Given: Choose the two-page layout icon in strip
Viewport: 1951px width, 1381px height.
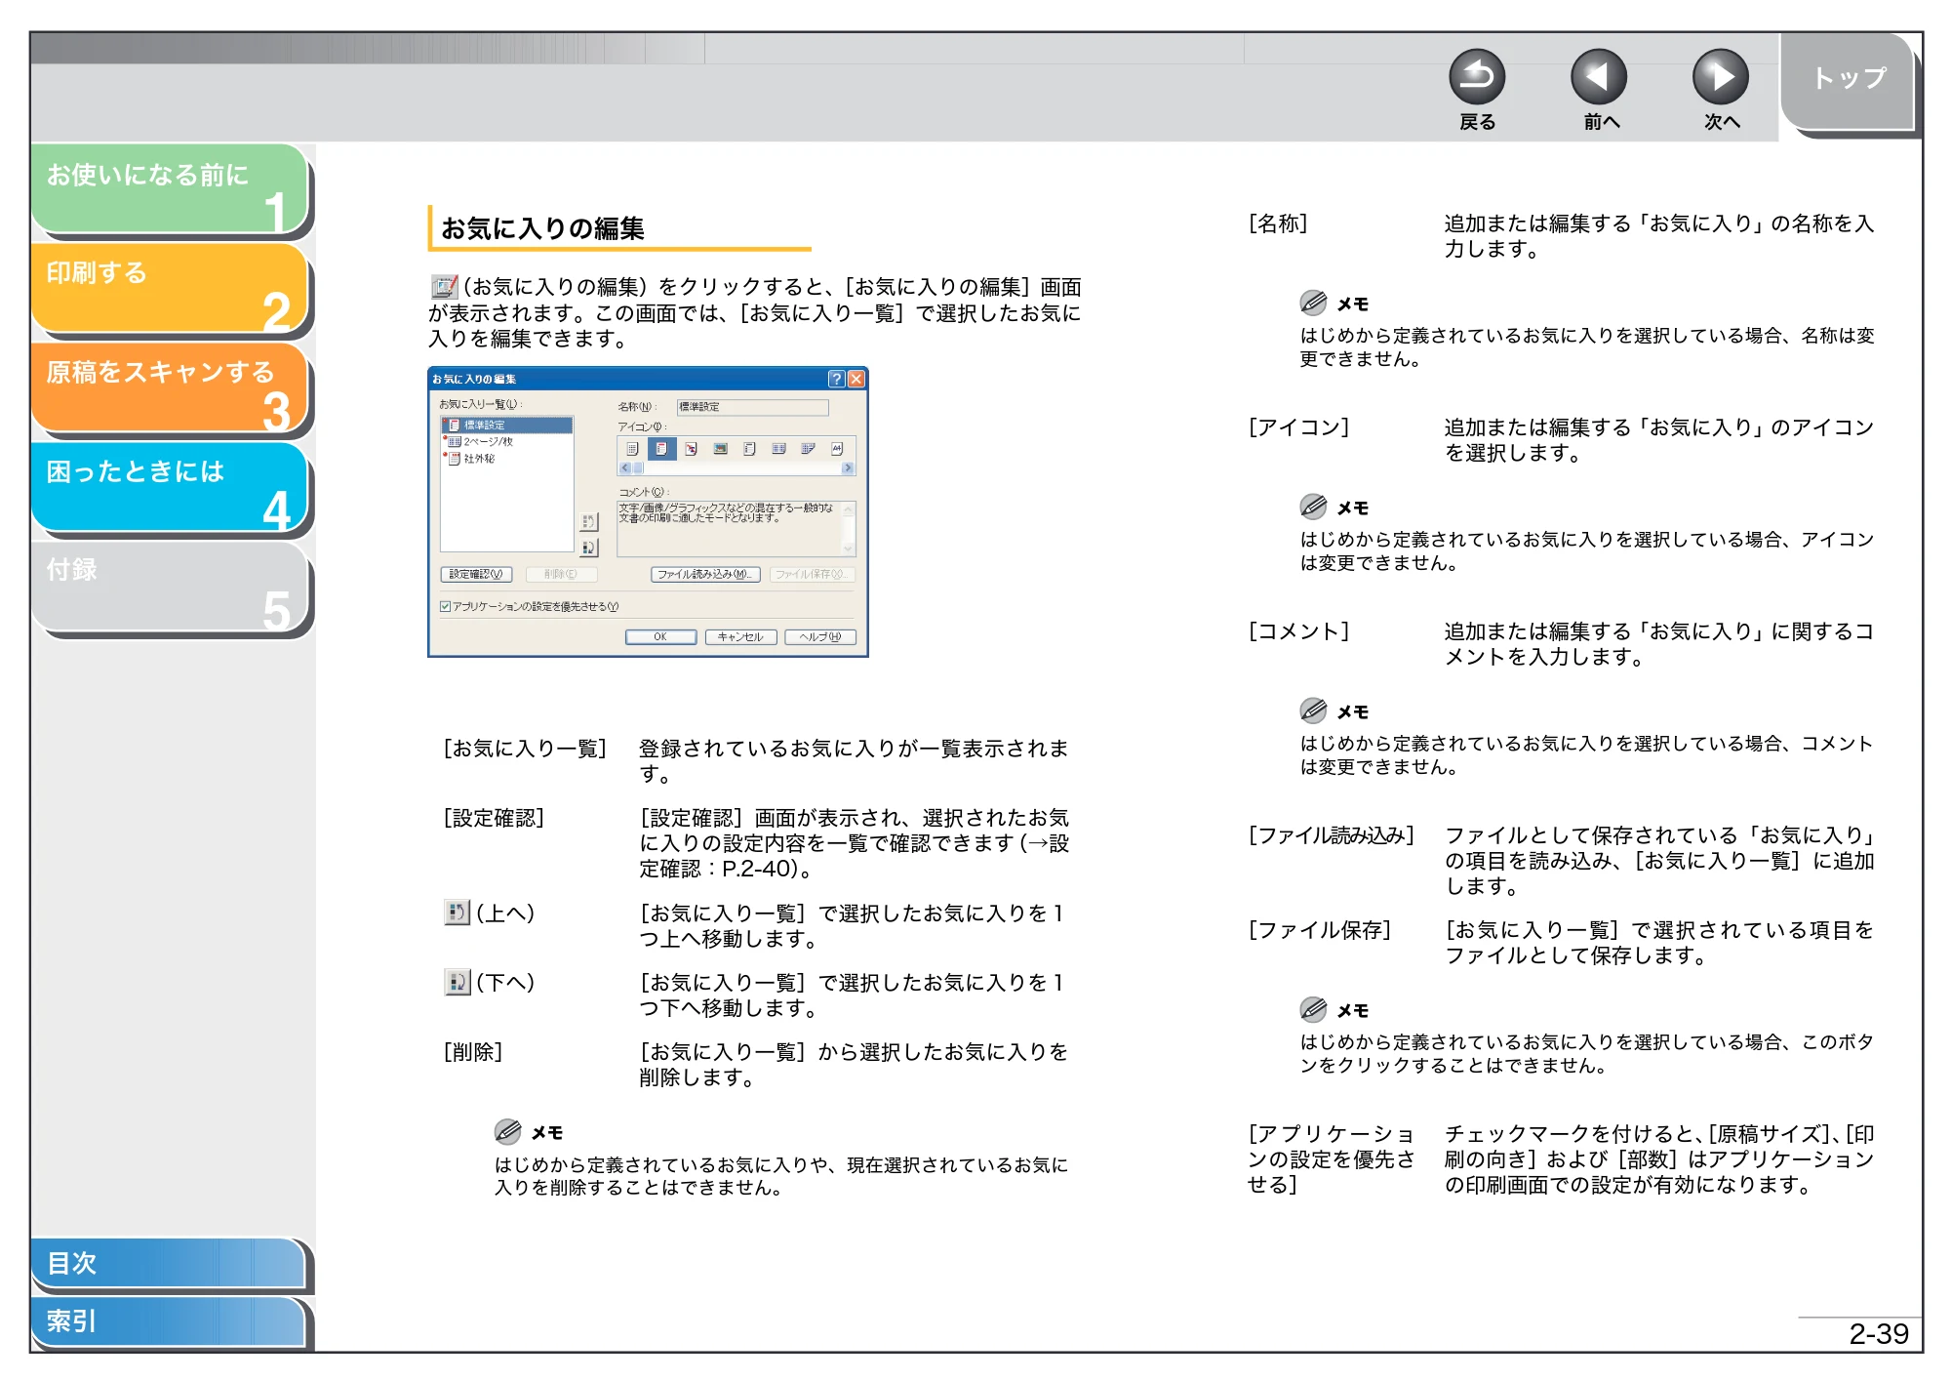Looking at the screenshot, I should coord(778,449).
